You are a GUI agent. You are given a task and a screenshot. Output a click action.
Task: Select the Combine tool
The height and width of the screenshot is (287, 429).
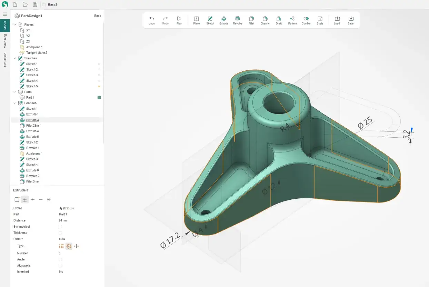[306, 20]
